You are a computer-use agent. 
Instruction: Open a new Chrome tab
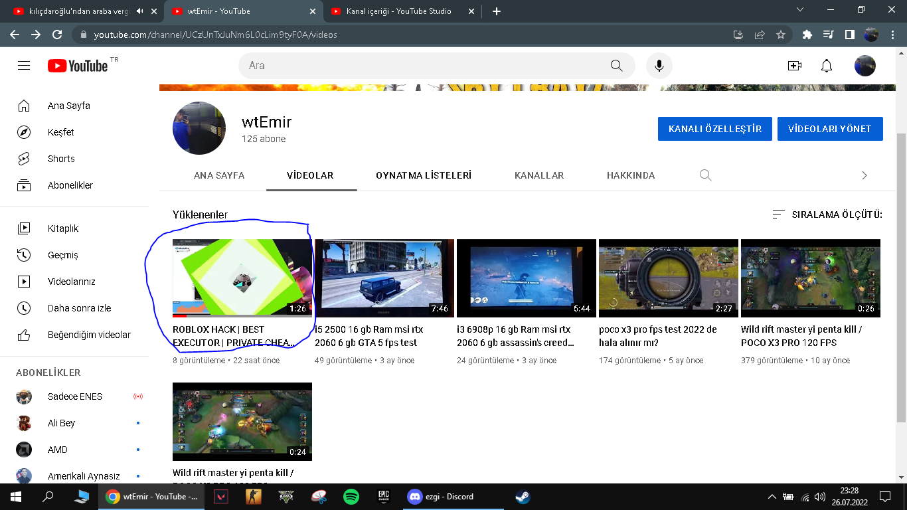[x=497, y=11]
